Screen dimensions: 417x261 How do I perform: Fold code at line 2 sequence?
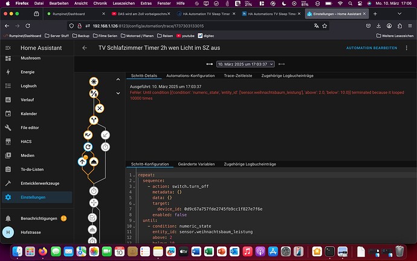[x=134, y=181]
